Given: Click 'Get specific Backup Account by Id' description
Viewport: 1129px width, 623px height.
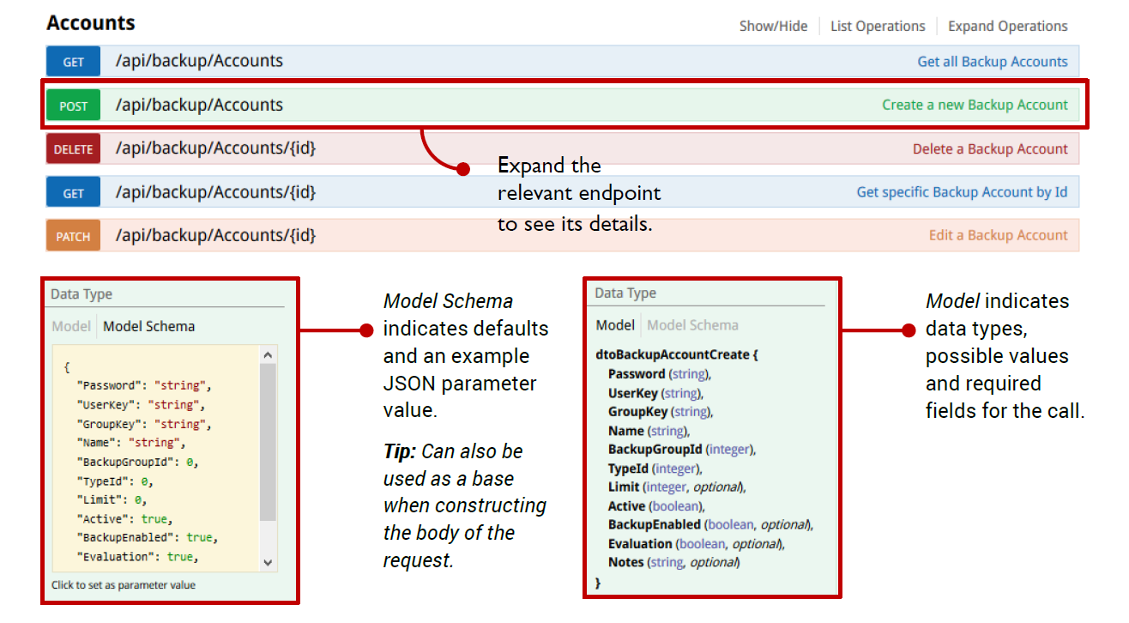Looking at the screenshot, I should coord(963,192).
